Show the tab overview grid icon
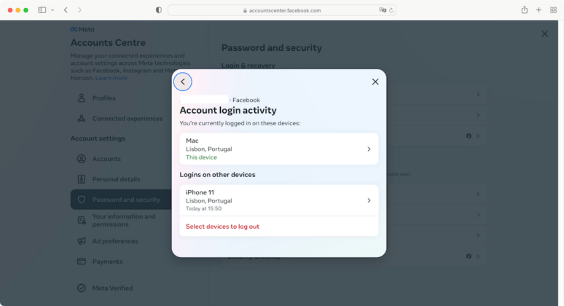564x306 pixels. (554, 10)
